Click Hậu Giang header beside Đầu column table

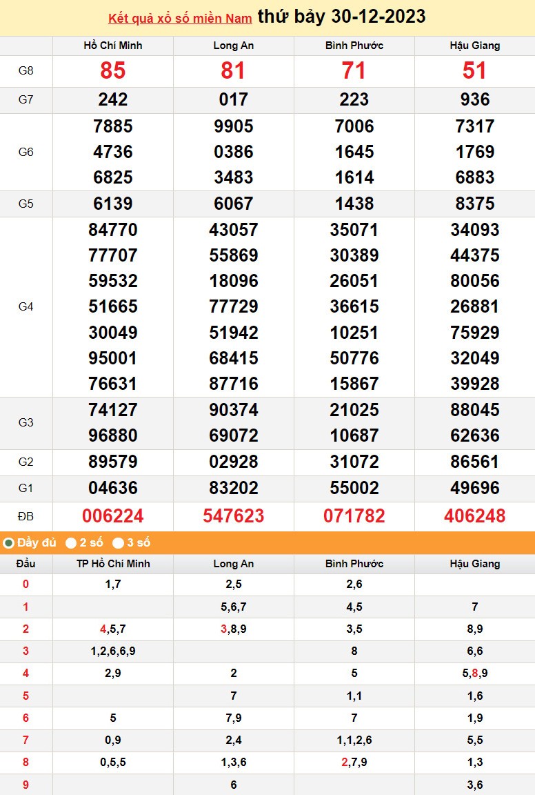click(475, 564)
